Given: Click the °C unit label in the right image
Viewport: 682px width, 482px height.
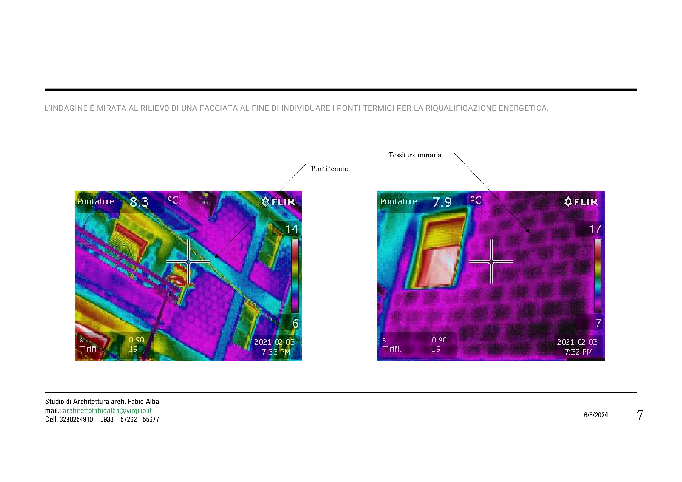Looking at the screenshot, I should tap(476, 200).
